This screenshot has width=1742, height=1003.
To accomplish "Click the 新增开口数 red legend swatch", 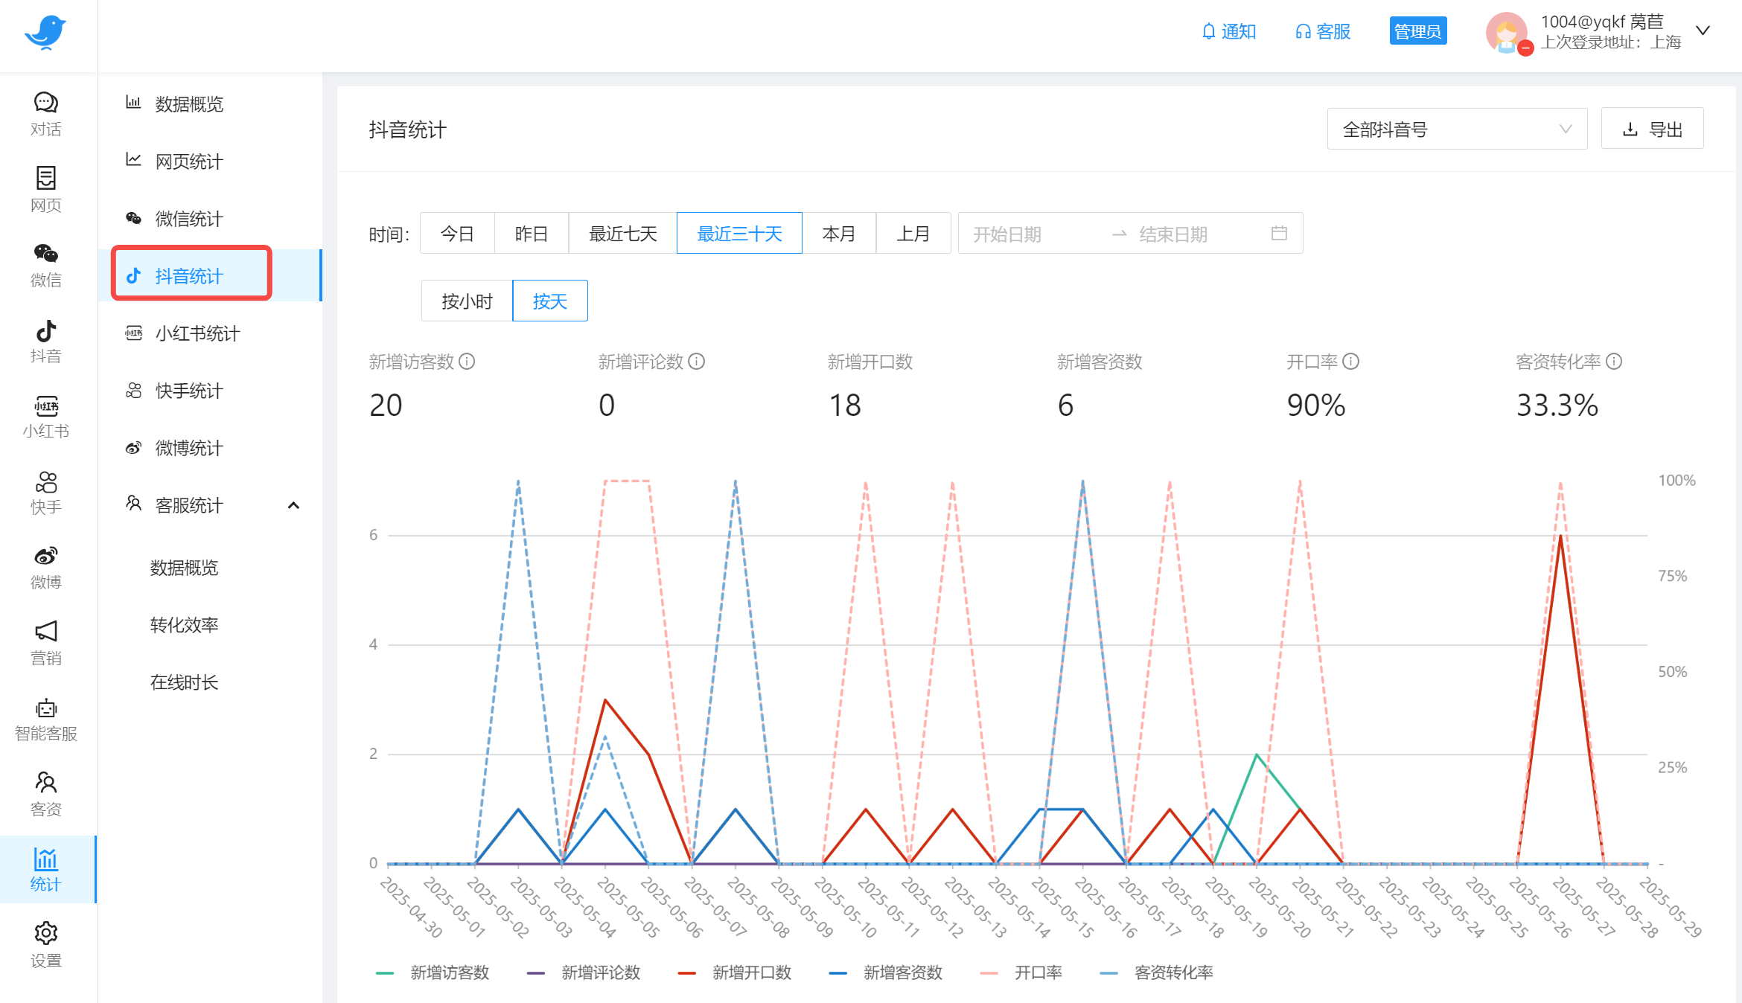I will click(686, 972).
